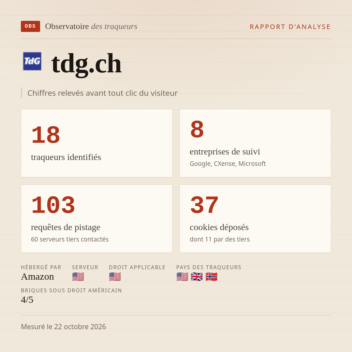Open the 18 traqueurs identifiés card
This screenshot has width=352, height=352.
tap(96, 143)
